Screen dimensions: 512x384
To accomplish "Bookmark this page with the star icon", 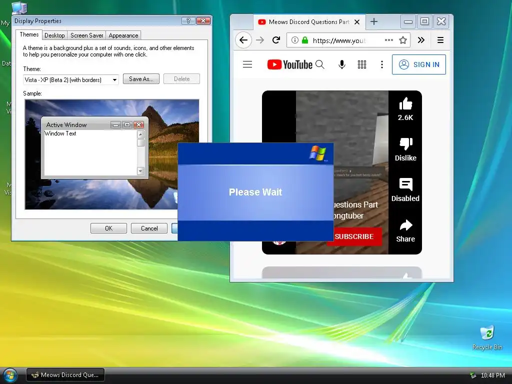I will point(403,40).
